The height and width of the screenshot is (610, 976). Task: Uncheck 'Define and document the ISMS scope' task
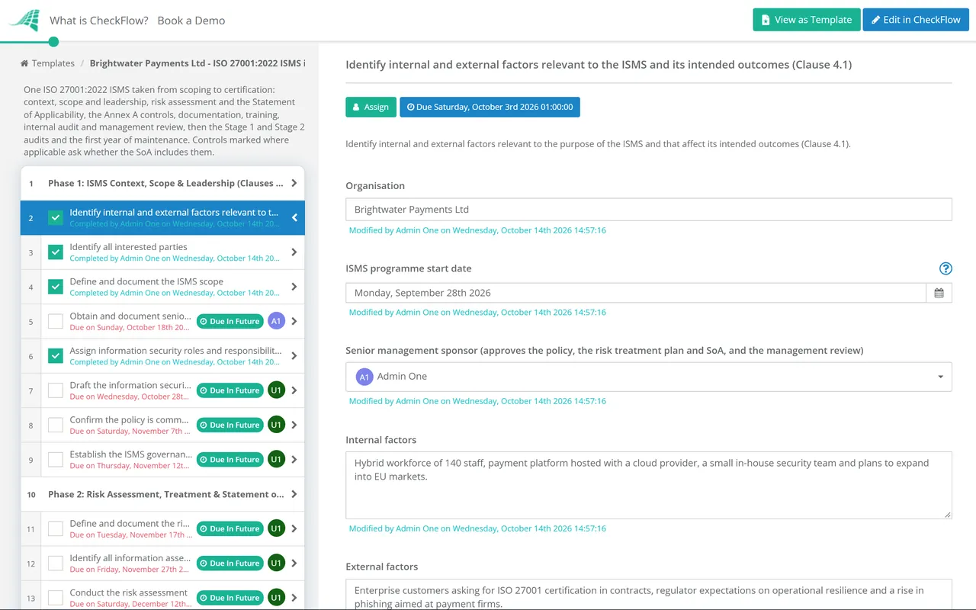point(56,287)
